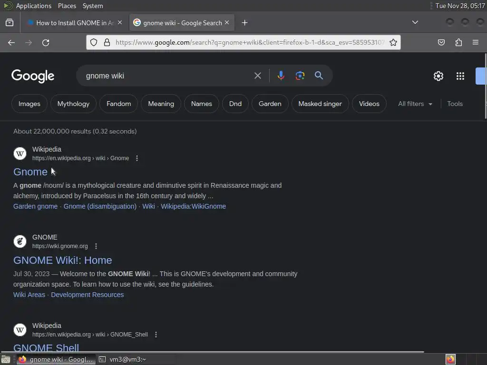Screen dimensions: 487x365
Task: Open the 'Wikipedia:WikiGnome' sublink
Action: tap(193, 206)
